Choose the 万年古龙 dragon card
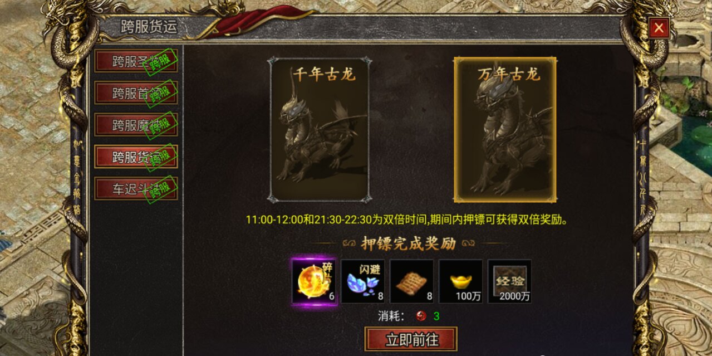Screen dimensions: 712x356 coord(505,129)
